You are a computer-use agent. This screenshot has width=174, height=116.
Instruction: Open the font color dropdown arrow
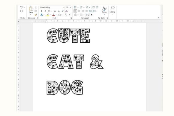(56, 15)
